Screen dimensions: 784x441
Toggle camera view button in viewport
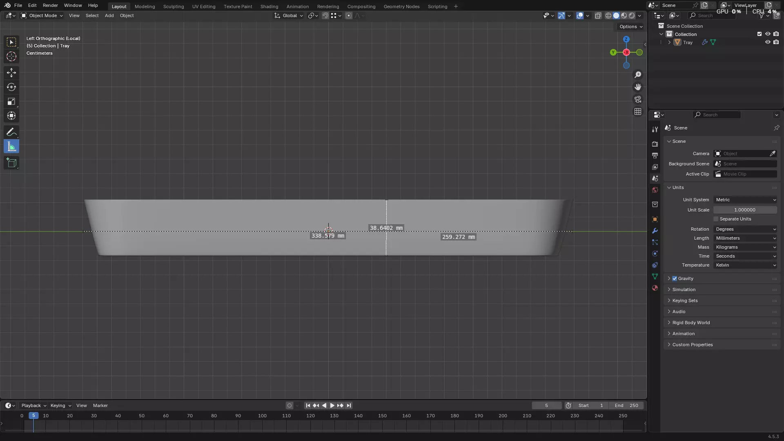point(638,99)
